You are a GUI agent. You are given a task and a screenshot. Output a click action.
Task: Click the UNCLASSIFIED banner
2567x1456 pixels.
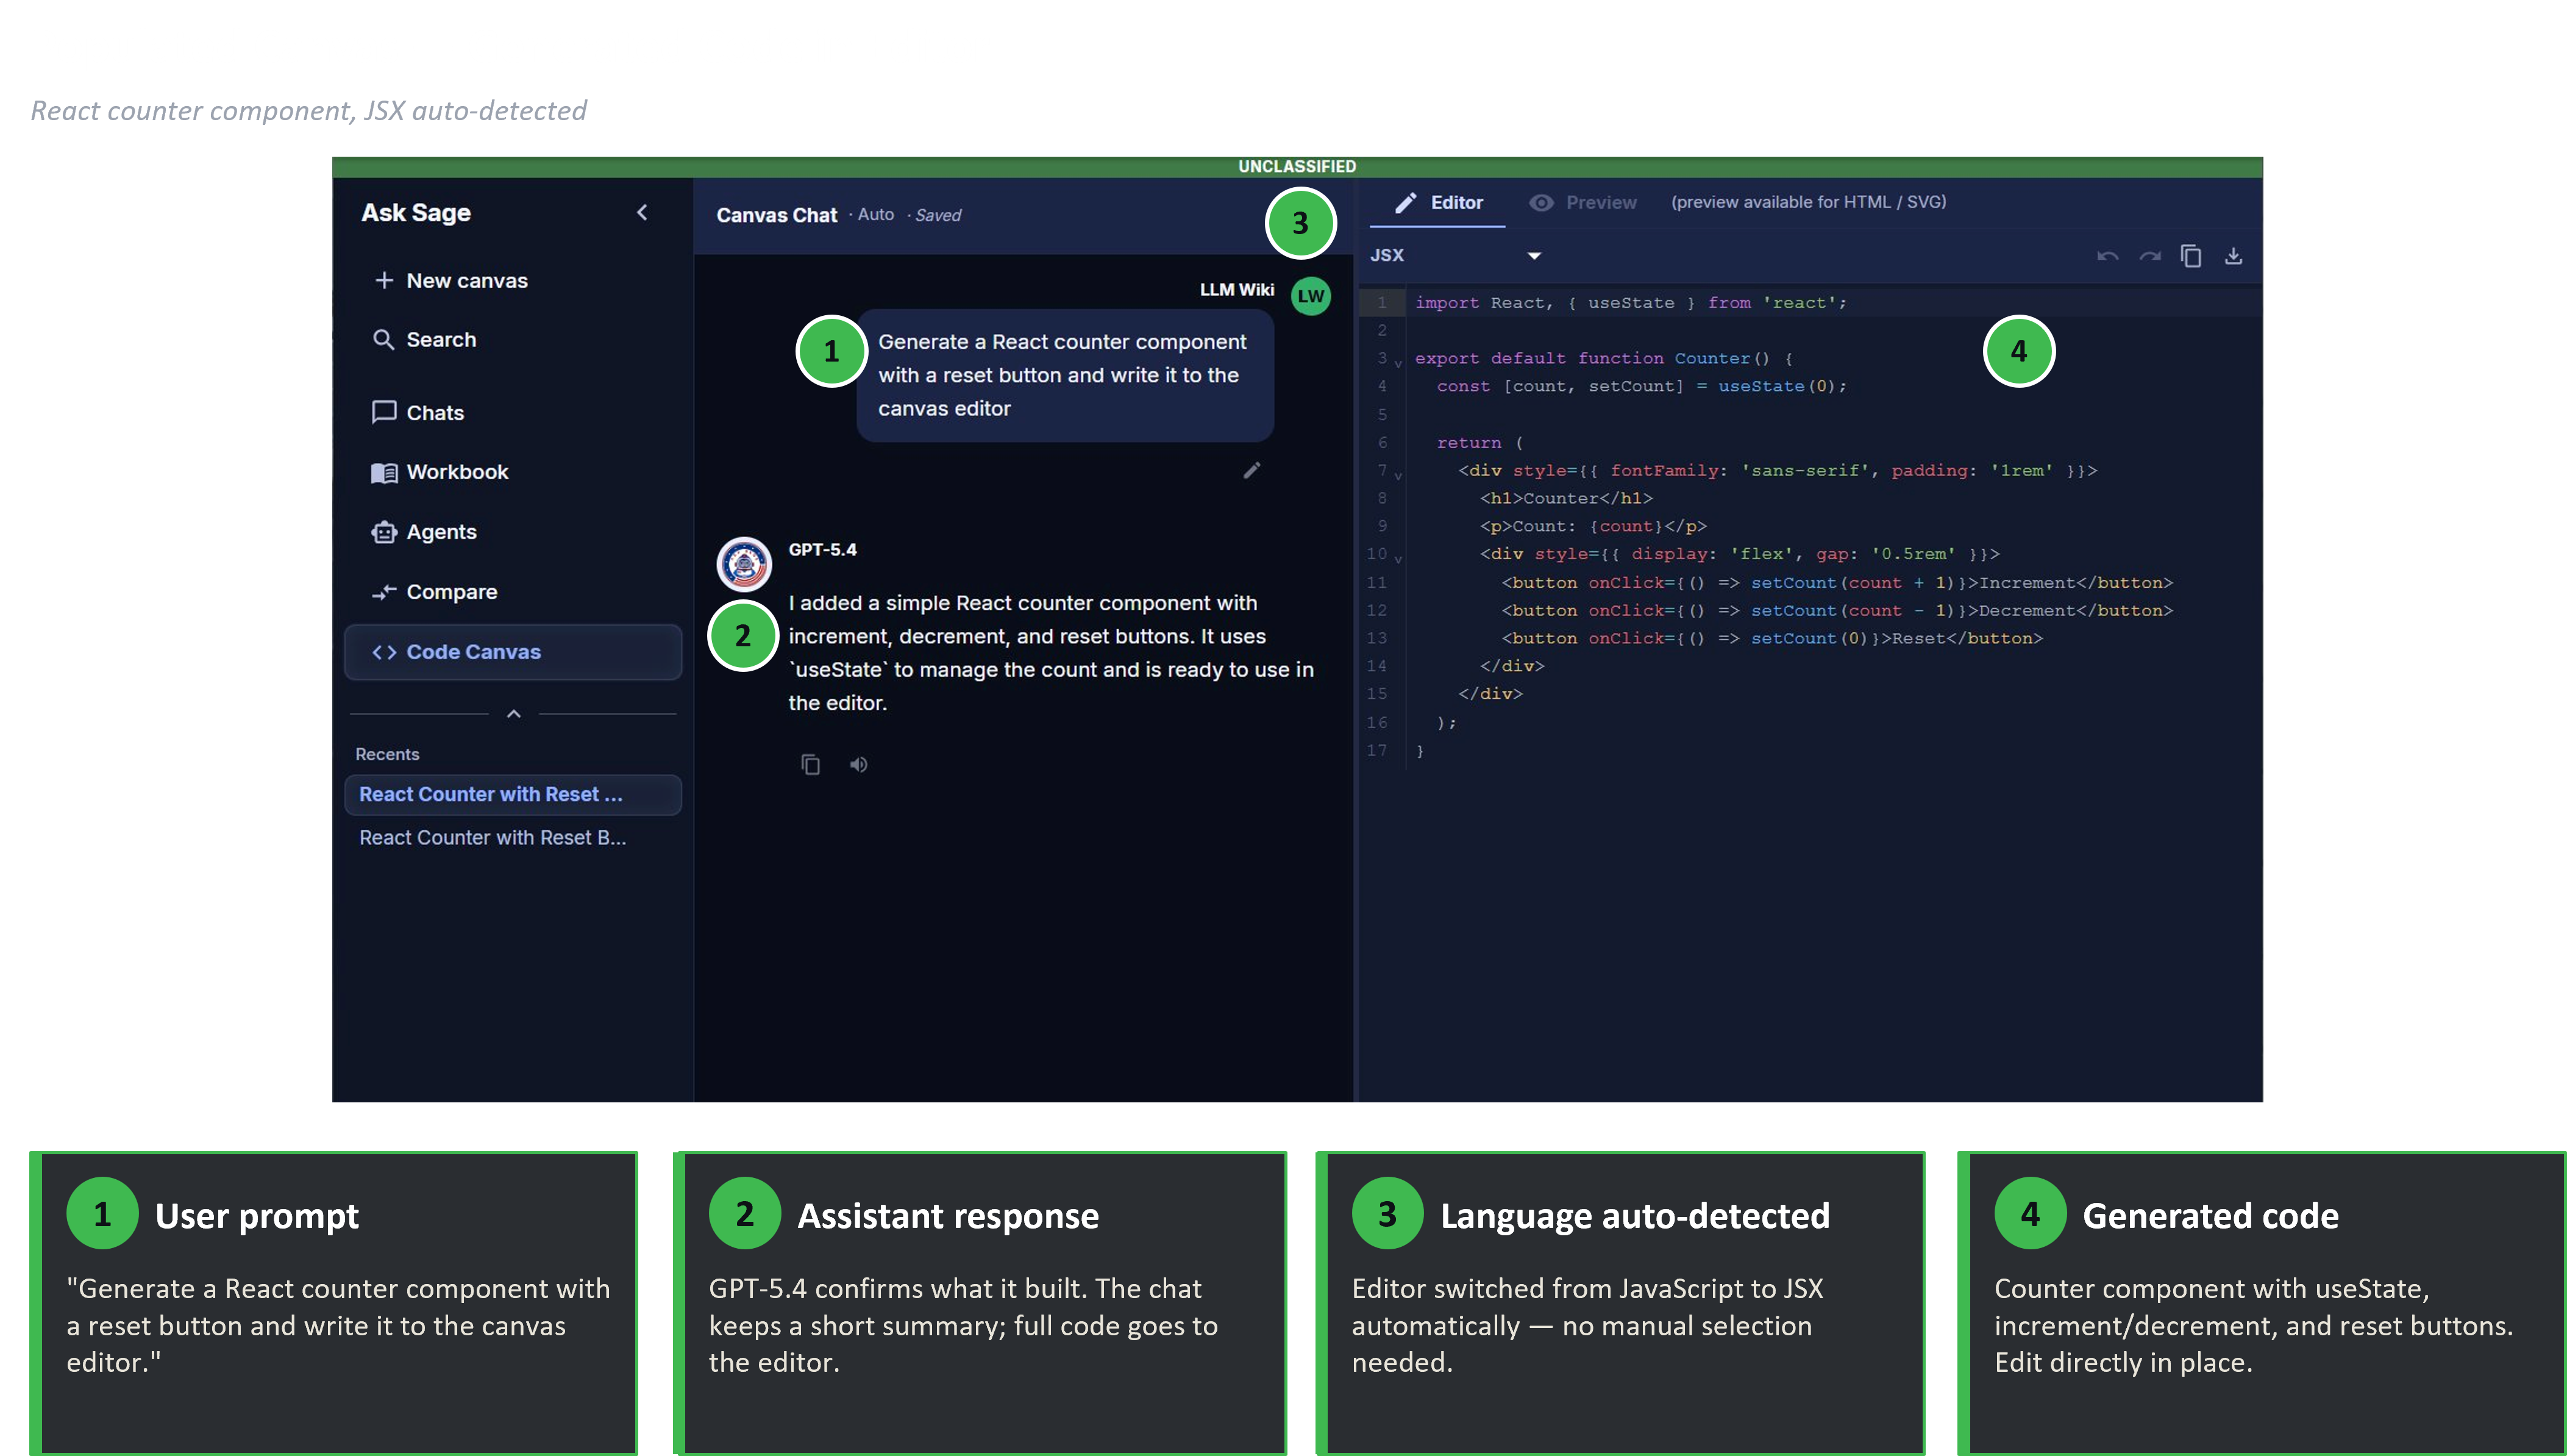[1297, 166]
